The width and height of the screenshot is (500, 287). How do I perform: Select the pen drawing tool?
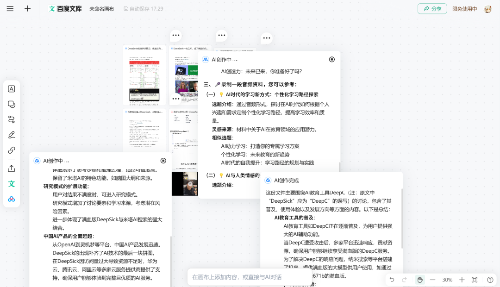pyautogui.click(x=12, y=135)
